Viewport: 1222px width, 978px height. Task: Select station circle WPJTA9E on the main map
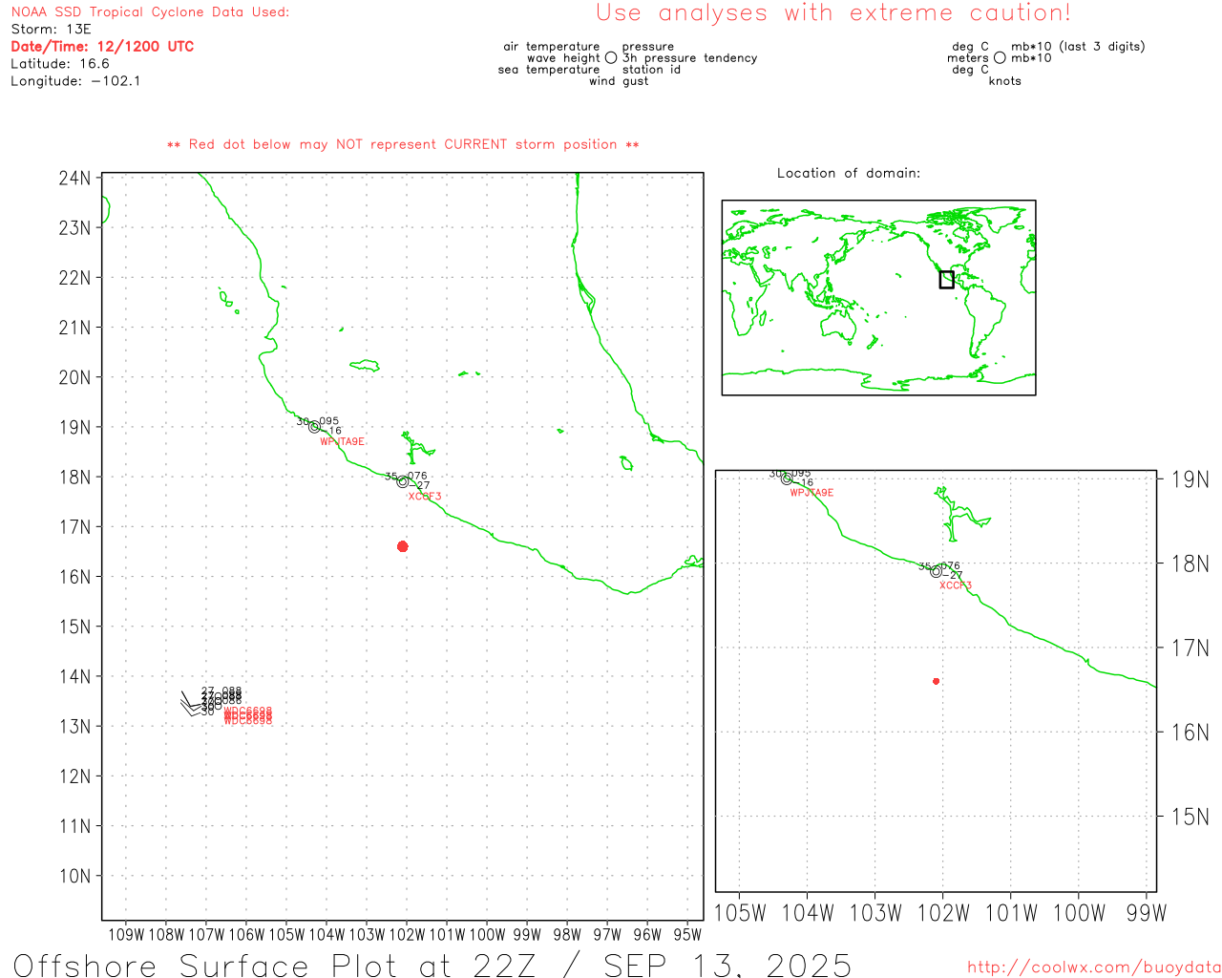(314, 427)
